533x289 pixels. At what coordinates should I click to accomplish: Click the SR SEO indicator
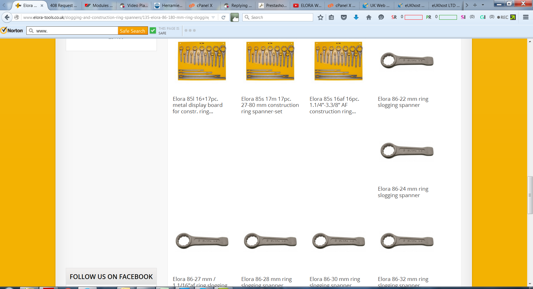(x=394, y=17)
